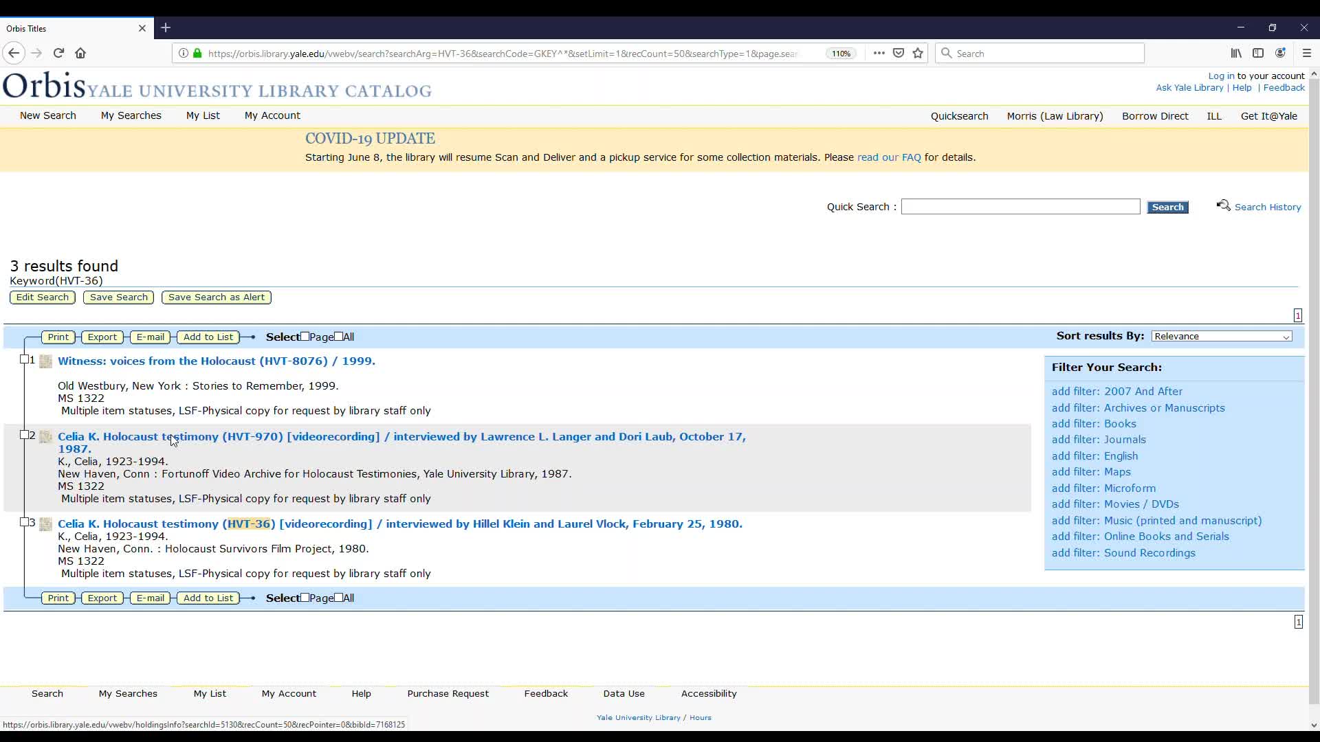Open the Firefox hamburger menu

pyautogui.click(x=1307, y=53)
